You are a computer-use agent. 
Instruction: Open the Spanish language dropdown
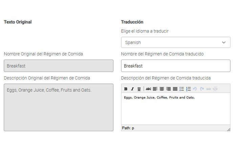[x=176, y=43]
